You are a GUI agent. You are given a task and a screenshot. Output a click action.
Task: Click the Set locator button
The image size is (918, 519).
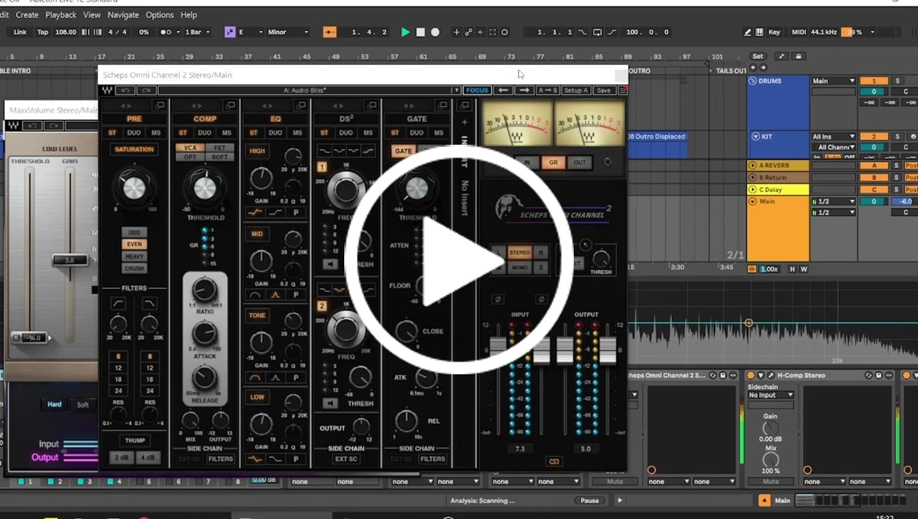coord(757,56)
